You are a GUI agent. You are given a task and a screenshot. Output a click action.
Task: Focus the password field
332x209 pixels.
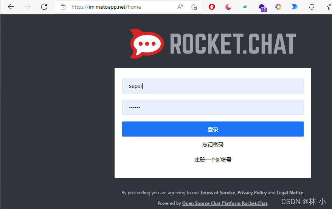pos(213,107)
